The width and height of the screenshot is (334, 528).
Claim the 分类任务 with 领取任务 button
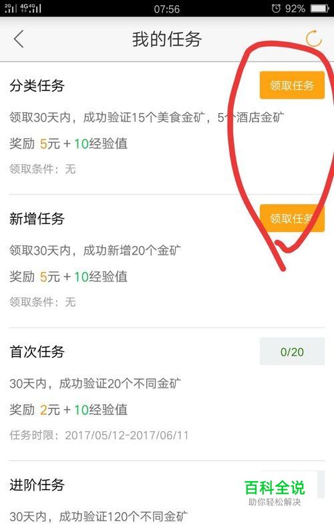click(292, 85)
